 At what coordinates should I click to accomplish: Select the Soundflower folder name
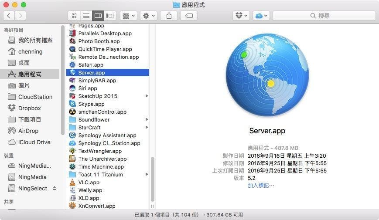[94, 119]
